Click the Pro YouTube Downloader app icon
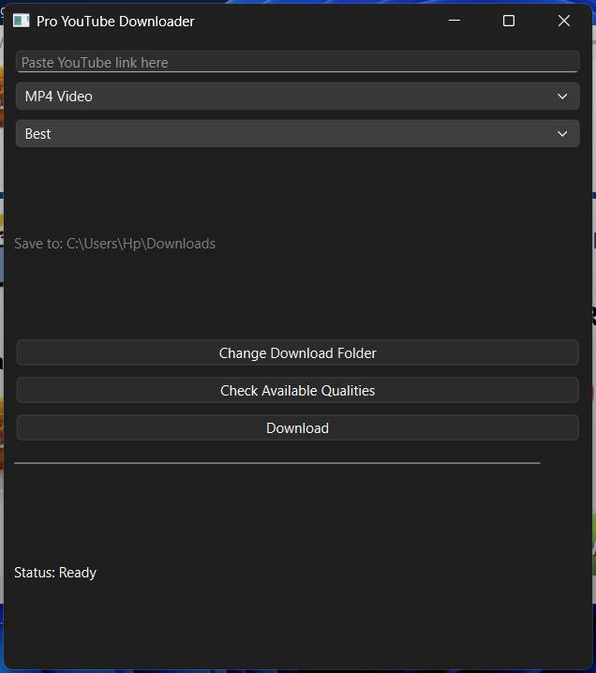Viewport: 596px width, 673px height. [x=21, y=21]
